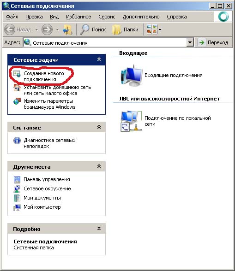The width and height of the screenshot is (235, 271).
Task: Open Изменить параметры брандмауэра Windows
Action: [x=49, y=104]
